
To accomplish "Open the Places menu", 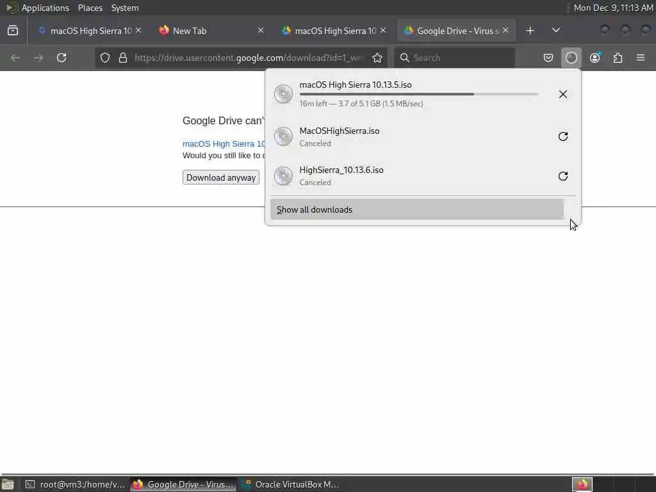I will pyautogui.click(x=90, y=8).
